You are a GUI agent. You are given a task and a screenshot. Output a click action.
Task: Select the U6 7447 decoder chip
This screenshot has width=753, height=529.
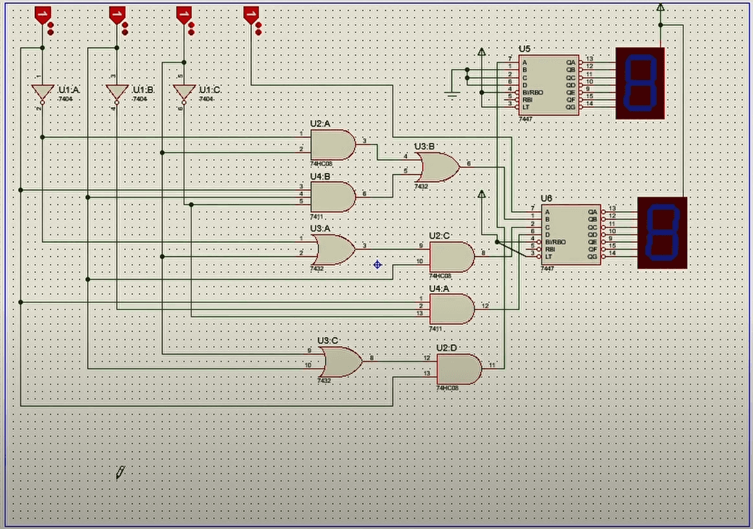point(570,236)
